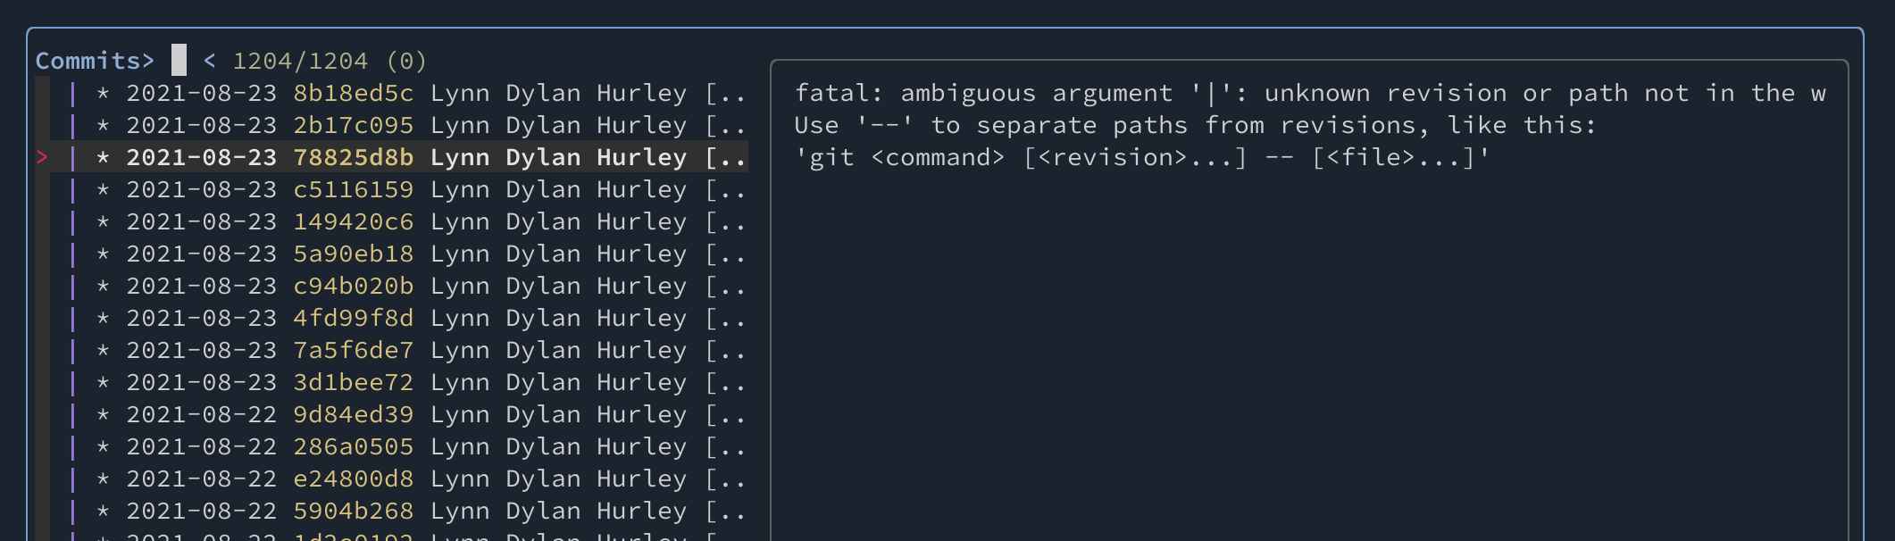Open the Commits prompt label
This screenshot has height=541, width=1895.
pyautogui.click(x=92, y=59)
